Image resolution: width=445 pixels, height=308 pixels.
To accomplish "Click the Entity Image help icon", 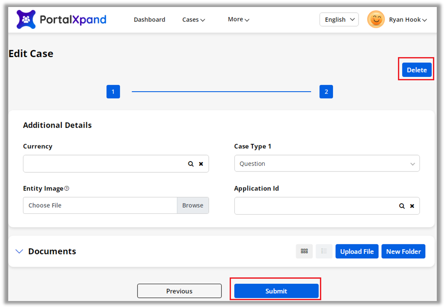I will tap(67, 188).
